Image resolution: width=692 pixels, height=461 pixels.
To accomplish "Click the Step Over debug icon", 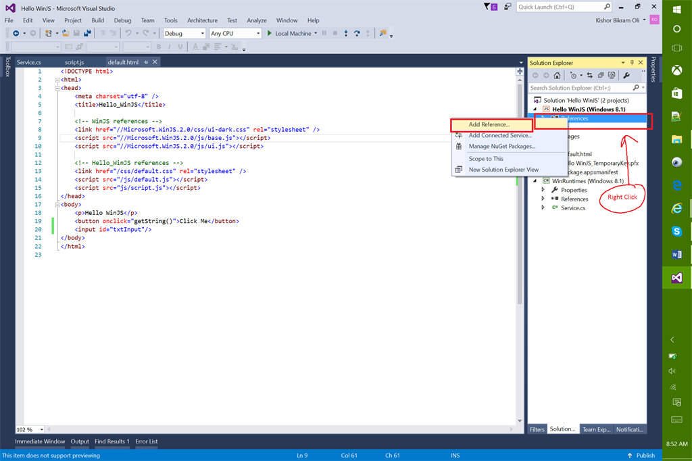I will [x=356, y=33].
